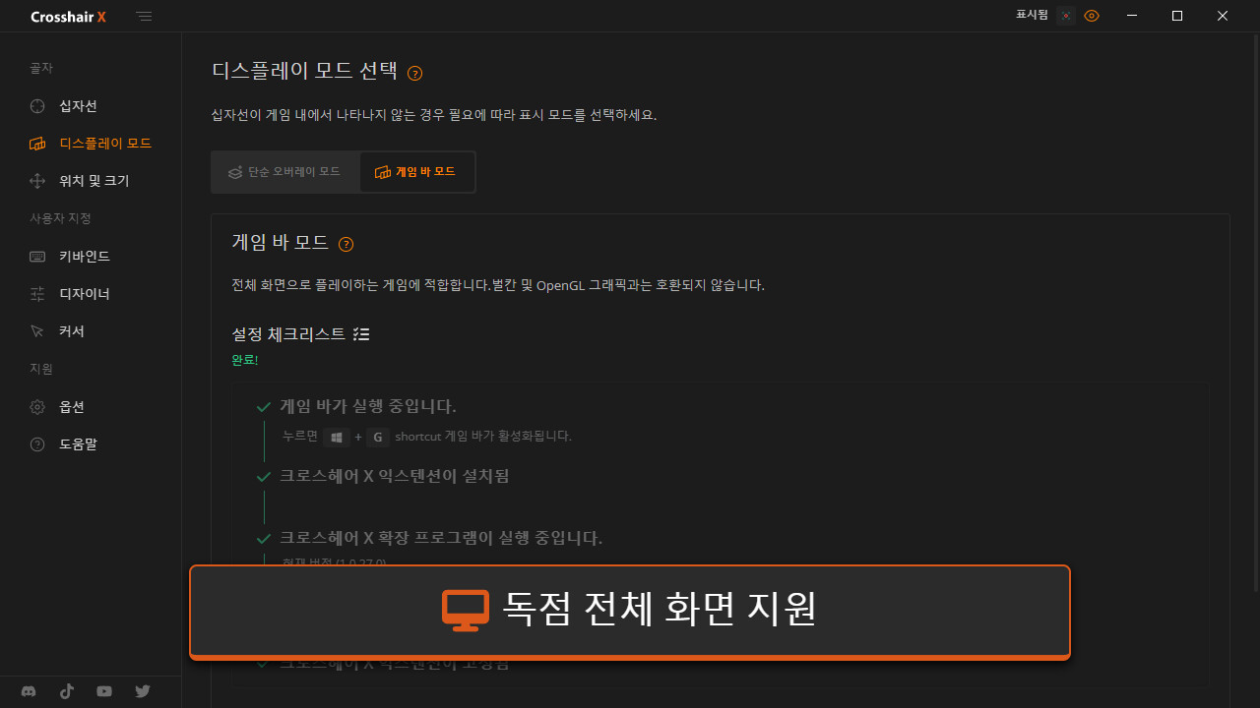Click the crosshair preview icon in title bar
The height and width of the screenshot is (708, 1260).
click(x=1065, y=16)
